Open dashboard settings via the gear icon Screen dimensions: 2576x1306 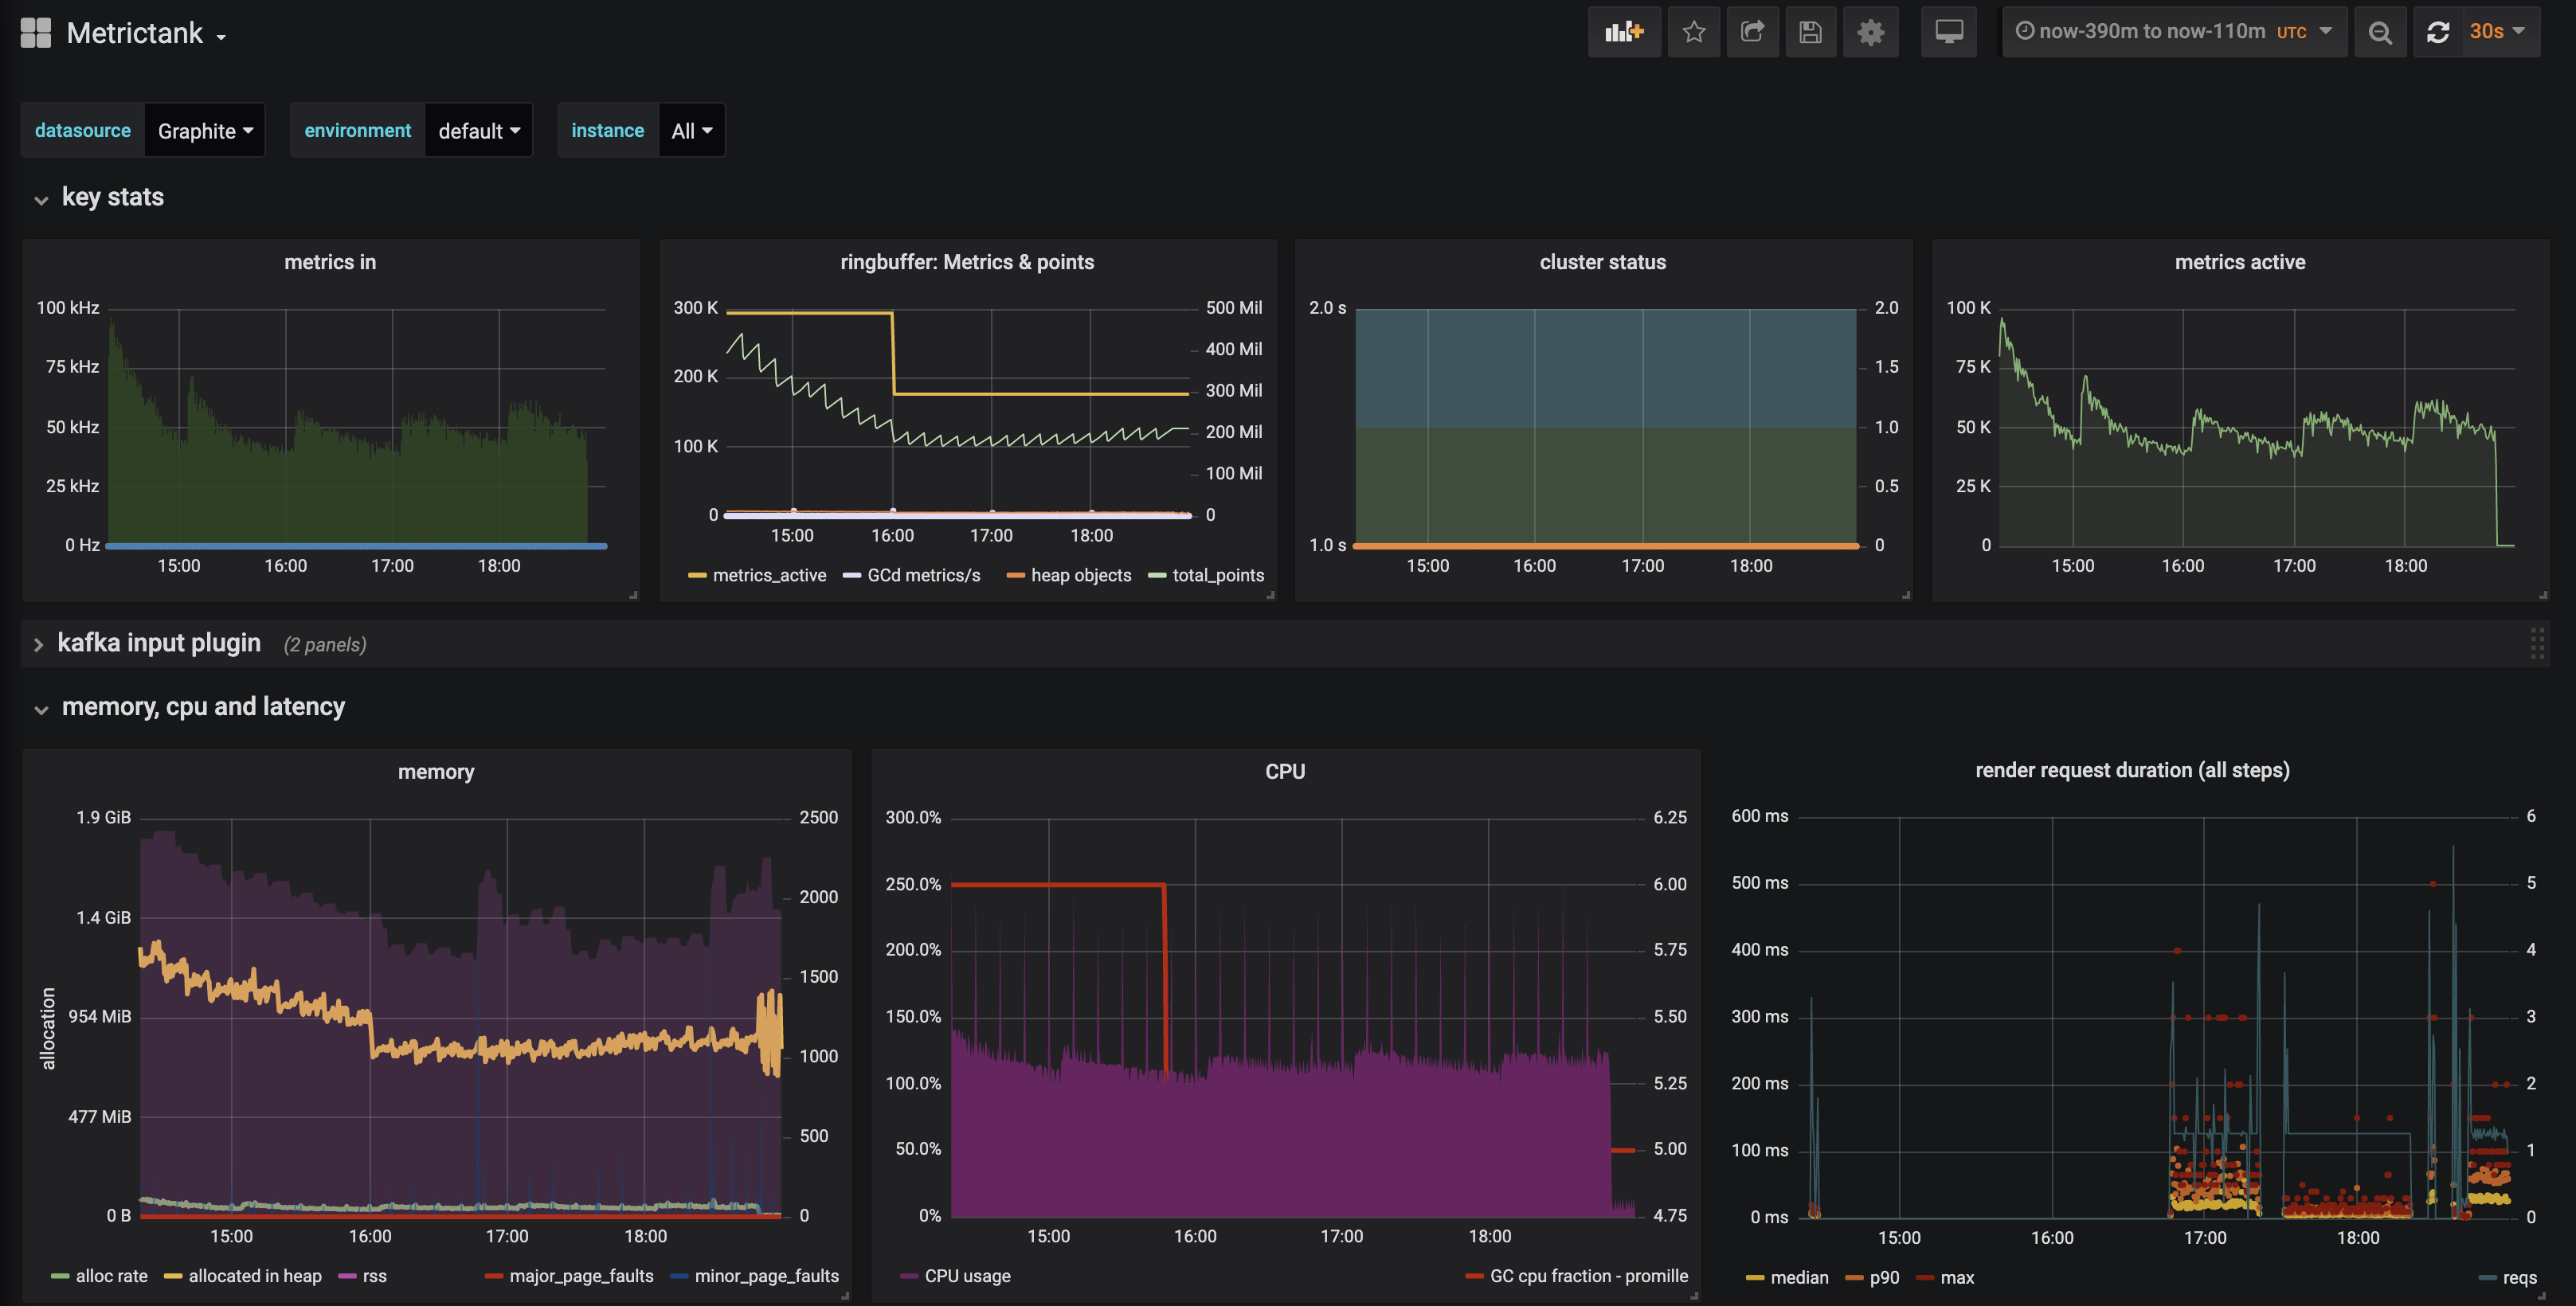1871,31
